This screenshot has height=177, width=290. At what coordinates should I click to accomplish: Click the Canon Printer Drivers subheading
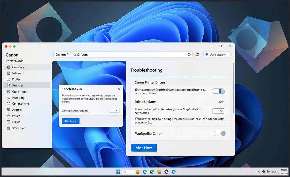(x=150, y=82)
